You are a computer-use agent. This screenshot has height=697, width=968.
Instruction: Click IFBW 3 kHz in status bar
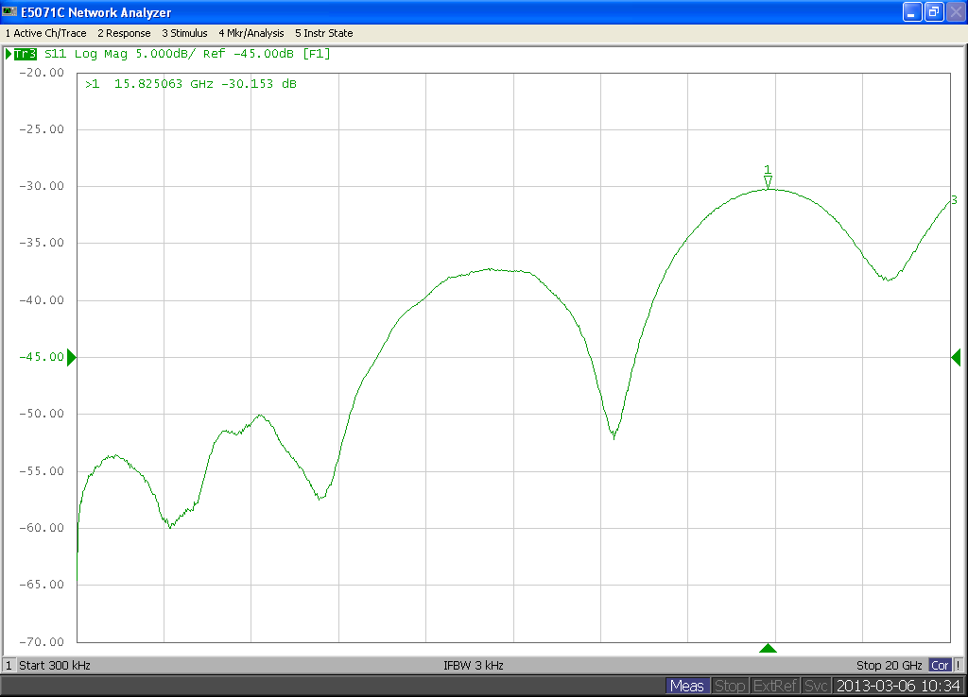[474, 666]
